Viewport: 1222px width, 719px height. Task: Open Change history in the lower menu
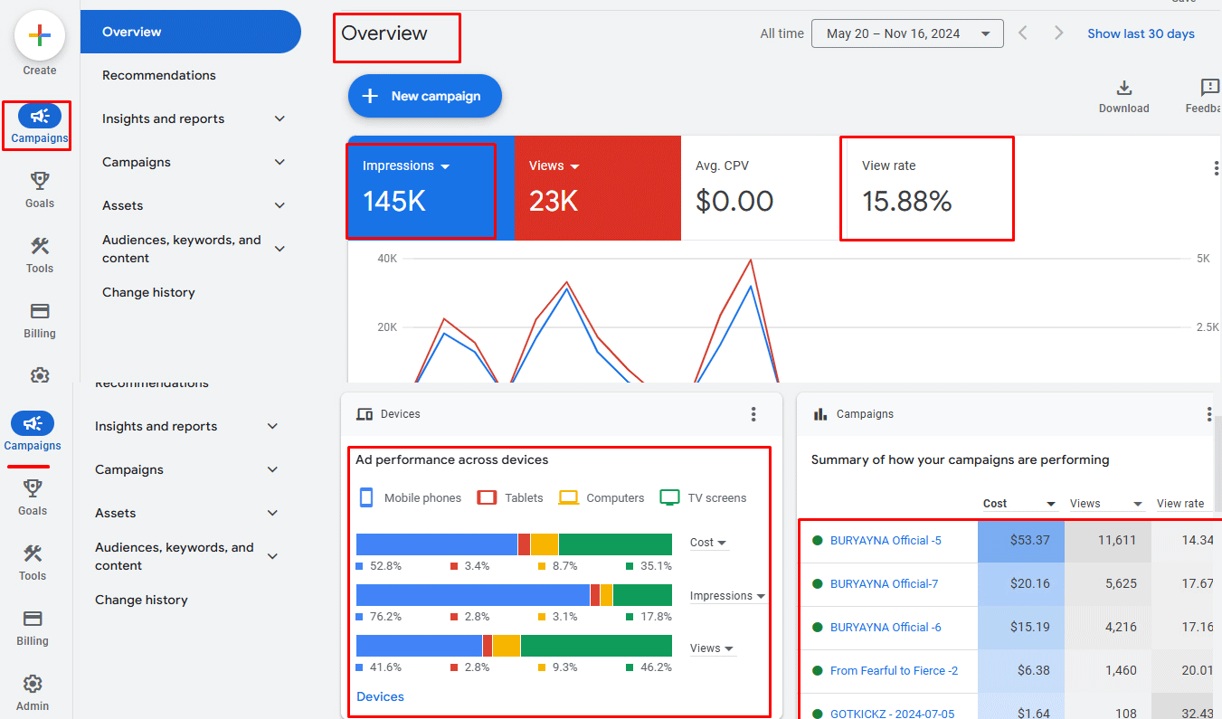pos(141,600)
